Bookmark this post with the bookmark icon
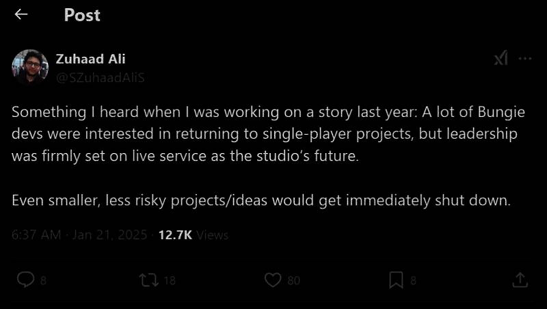The image size is (547, 309). pyautogui.click(x=396, y=280)
